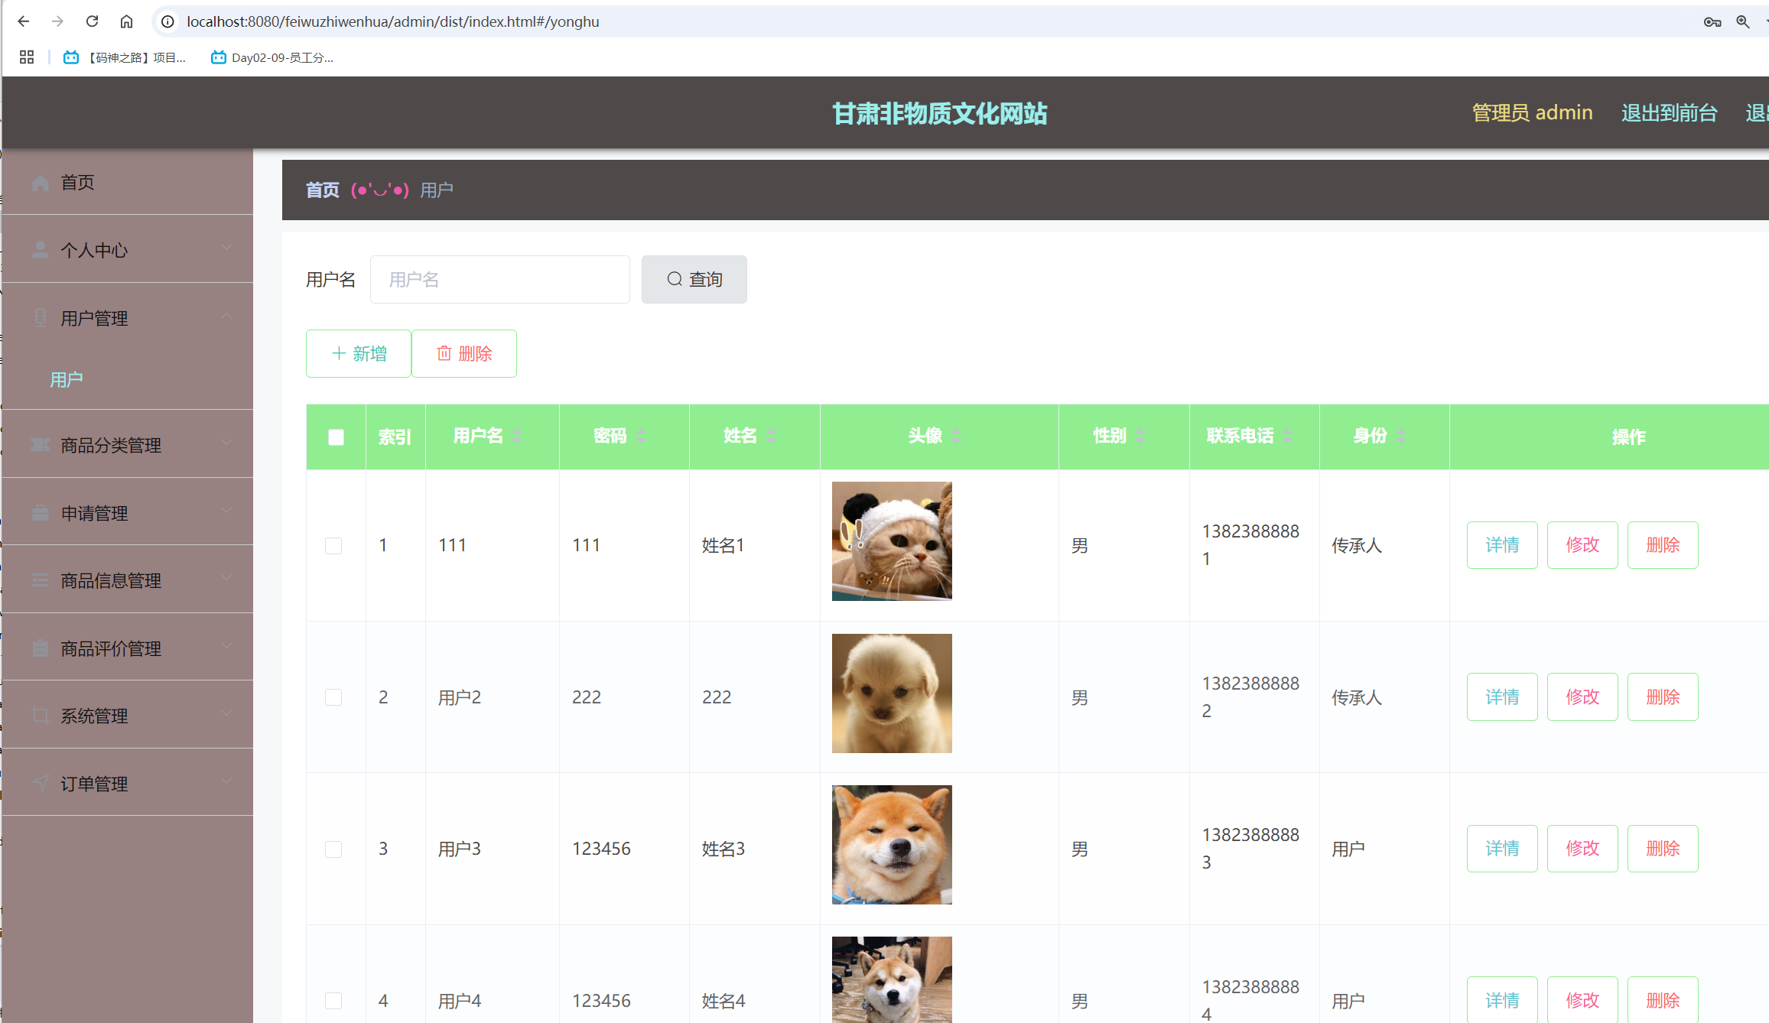The width and height of the screenshot is (1769, 1023).
Task: Select the 订单管理 paper-plane icon
Action: coord(40,782)
